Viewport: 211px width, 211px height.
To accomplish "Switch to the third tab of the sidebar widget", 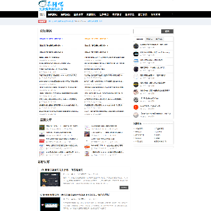I will click(159, 39).
